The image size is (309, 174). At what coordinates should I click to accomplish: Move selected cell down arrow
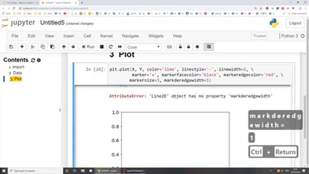point(73,47)
